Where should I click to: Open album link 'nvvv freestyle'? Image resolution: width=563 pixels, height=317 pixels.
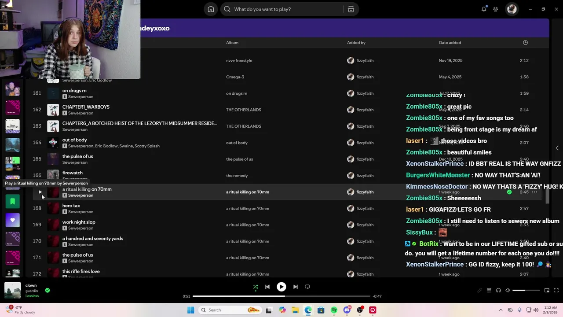click(x=239, y=61)
